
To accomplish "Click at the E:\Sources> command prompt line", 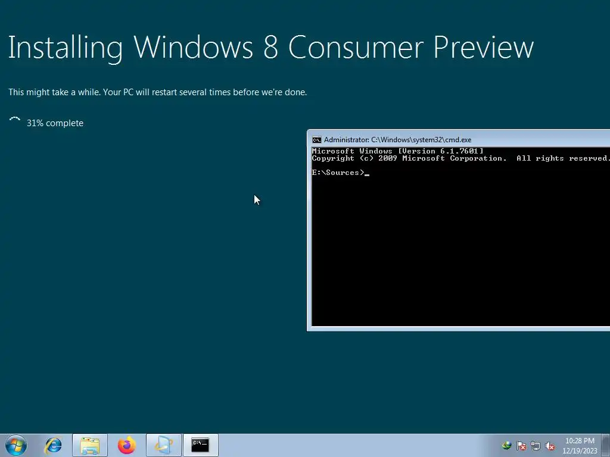I will point(340,173).
